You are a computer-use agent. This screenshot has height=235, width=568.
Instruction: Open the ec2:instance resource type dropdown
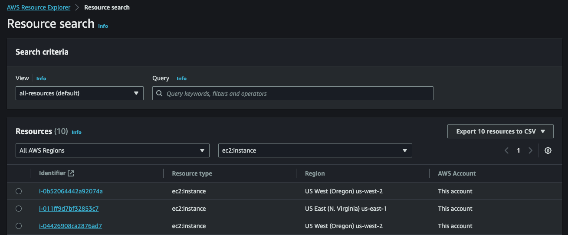point(315,150)
